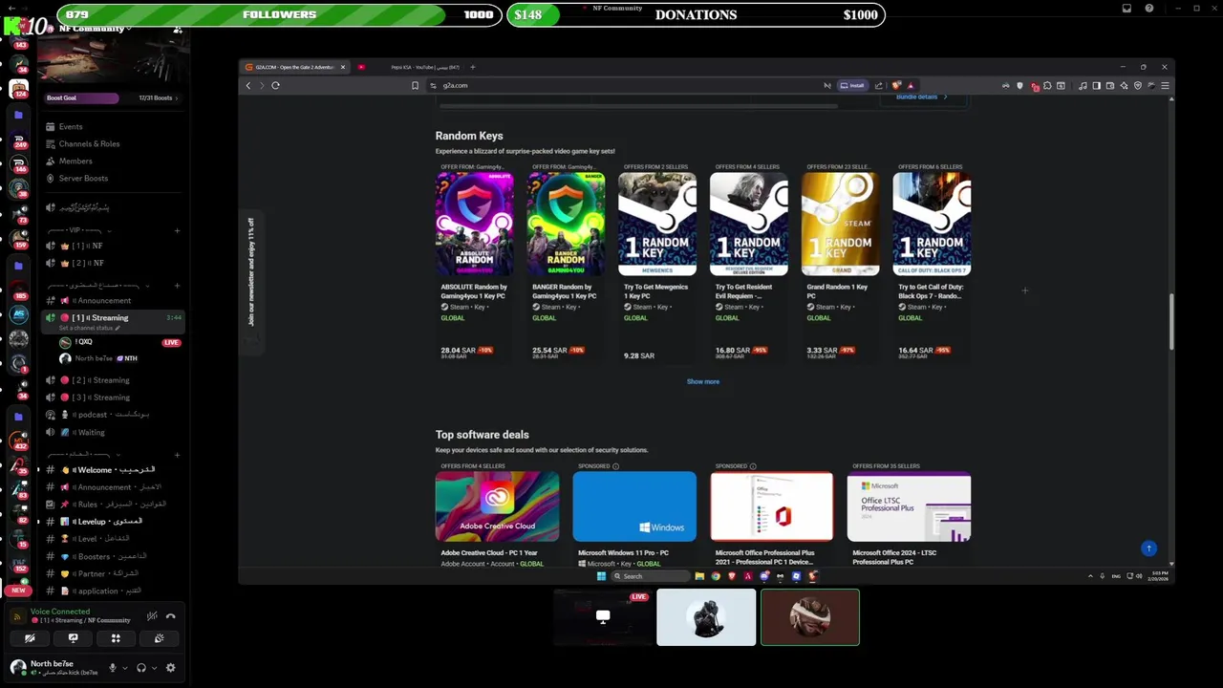Open the application text channel
Image resolution: width=1223 pixels, height=688 pixels.
click(x=113, y=591)
